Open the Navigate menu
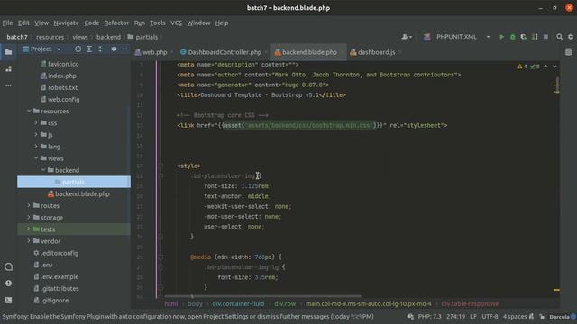 66,22
